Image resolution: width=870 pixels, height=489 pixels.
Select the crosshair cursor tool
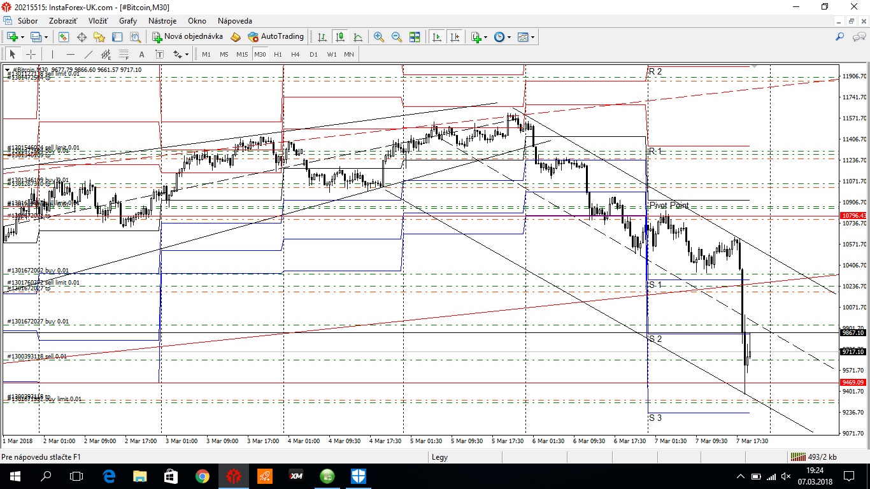point(31,54)
